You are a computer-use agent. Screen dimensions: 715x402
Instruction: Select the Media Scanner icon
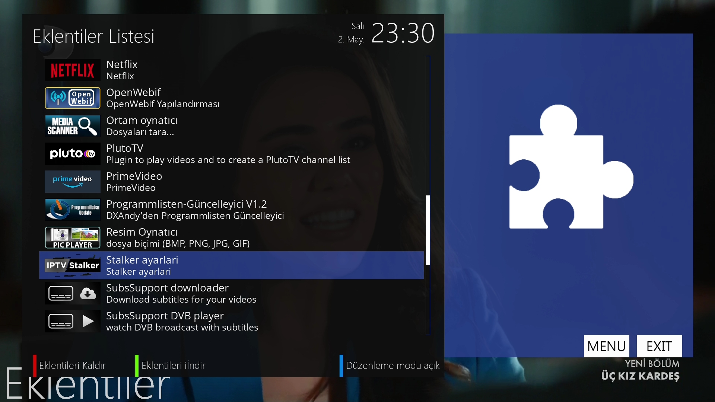(73, 126)
